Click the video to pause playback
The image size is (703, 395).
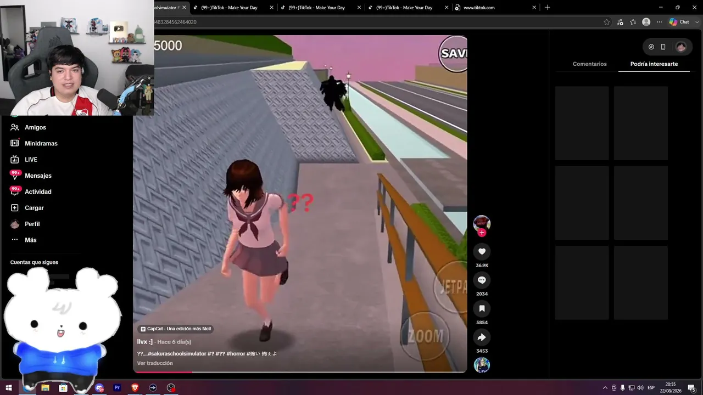coord(300,204)
